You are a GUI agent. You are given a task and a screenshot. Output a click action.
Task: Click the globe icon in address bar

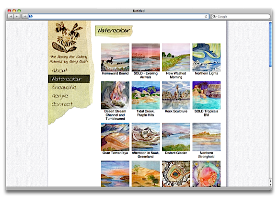coord(31,16)
